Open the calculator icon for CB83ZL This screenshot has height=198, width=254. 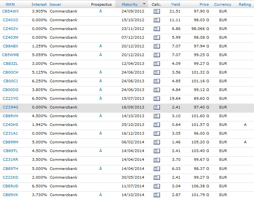157,64
